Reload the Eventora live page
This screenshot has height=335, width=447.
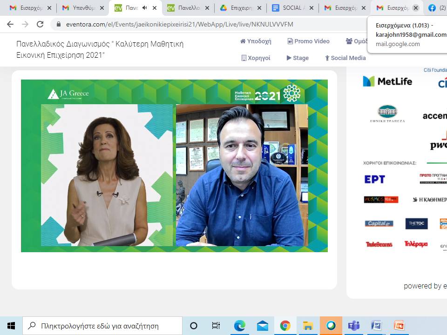pyautogui.click(x=40, y=24)
